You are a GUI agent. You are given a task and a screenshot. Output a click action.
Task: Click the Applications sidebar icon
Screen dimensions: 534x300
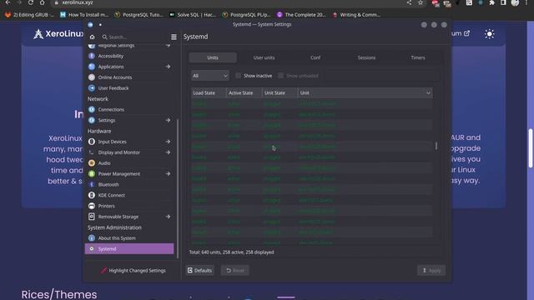[92, 67]
